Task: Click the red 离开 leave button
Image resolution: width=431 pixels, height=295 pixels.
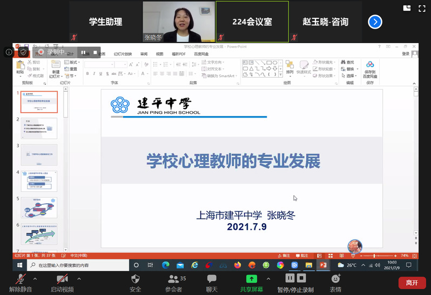Action: tap(412, 283)
